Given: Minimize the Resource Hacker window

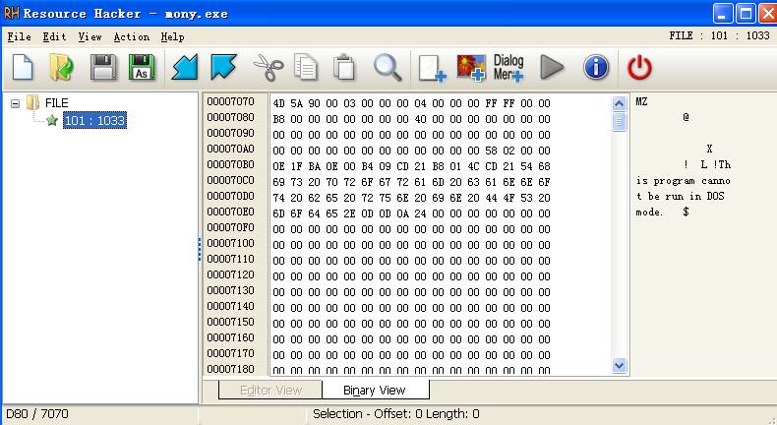Looking at the screenshot, I should (723, 14).
